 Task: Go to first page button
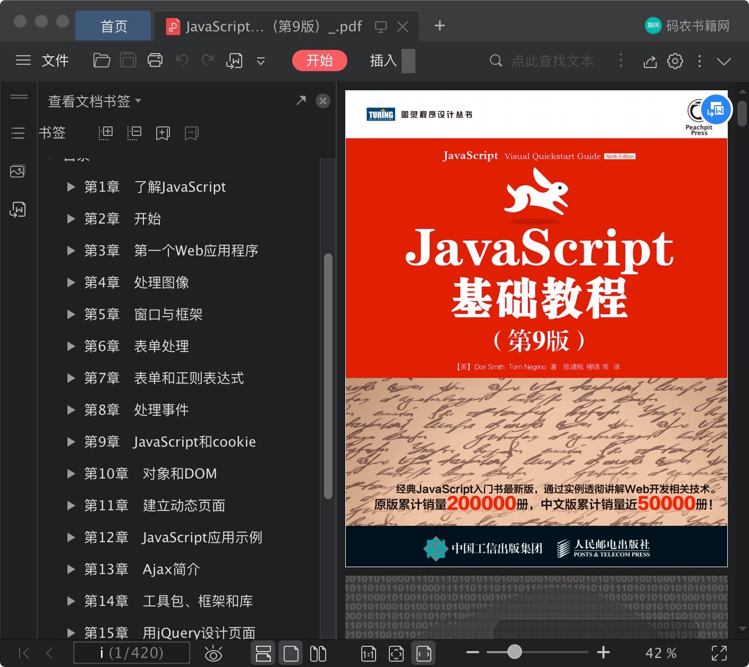click(x=24, y=653)
